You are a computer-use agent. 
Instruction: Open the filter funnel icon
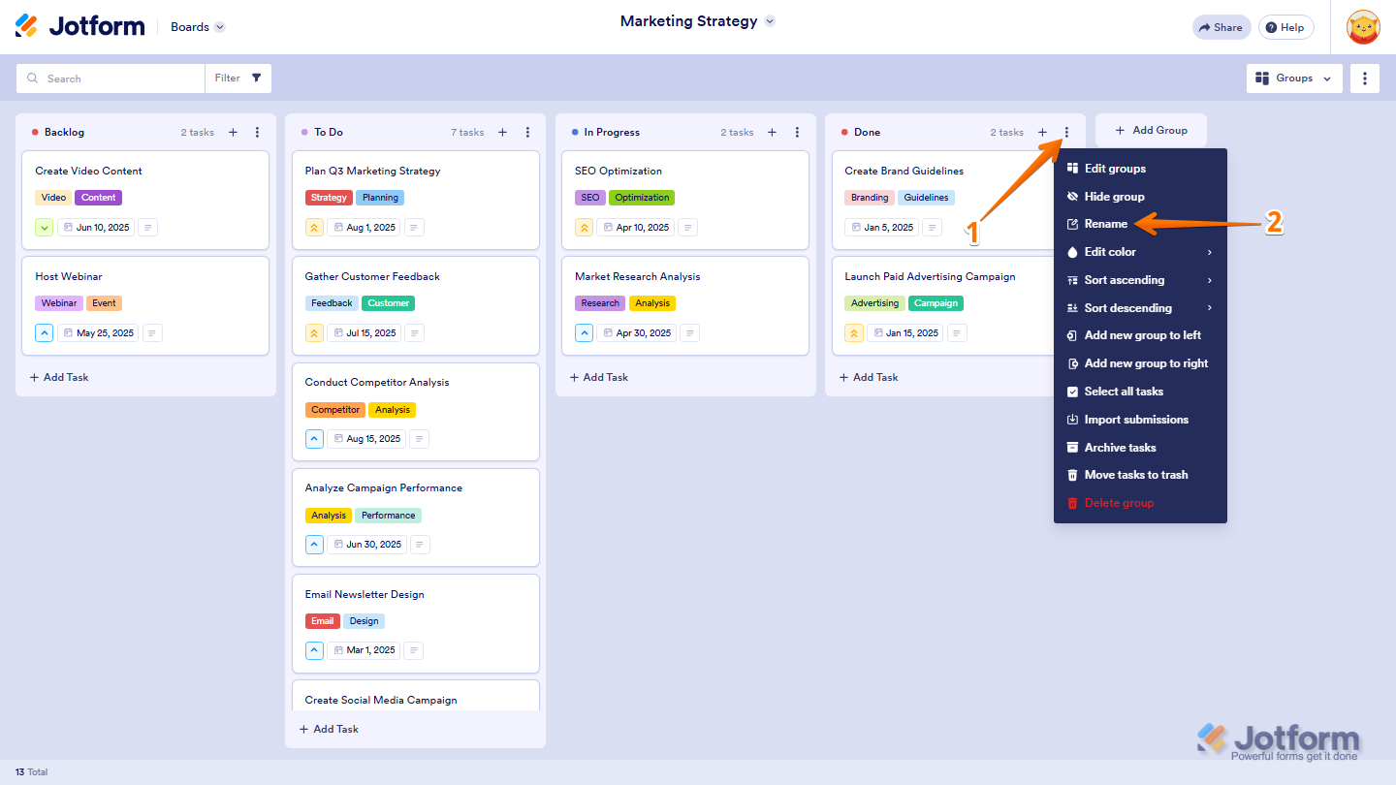[256, 78]
